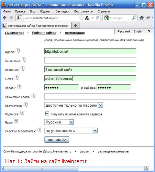Open the Рейтинг сайтов link
This screenshot has width=155, height=172.
point(44,33)
